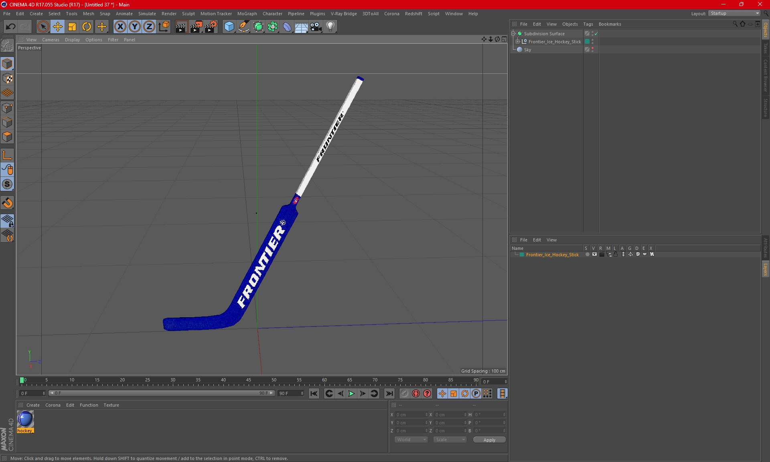Click the Apply button

(x=489, y=440)
